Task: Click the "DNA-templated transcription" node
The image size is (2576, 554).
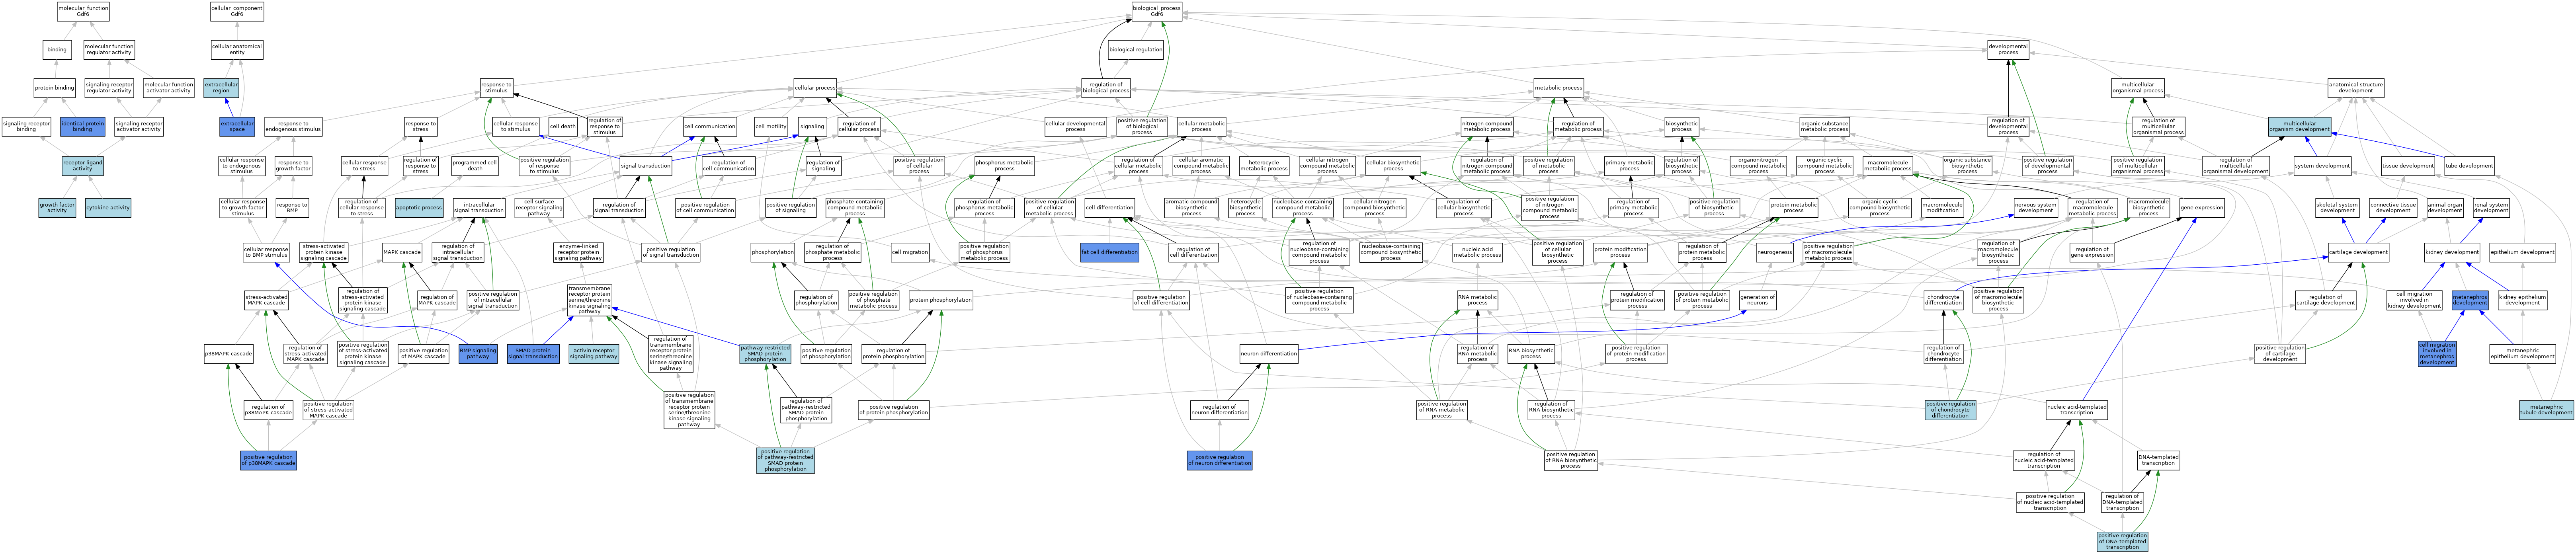Action: point(2158,460)
